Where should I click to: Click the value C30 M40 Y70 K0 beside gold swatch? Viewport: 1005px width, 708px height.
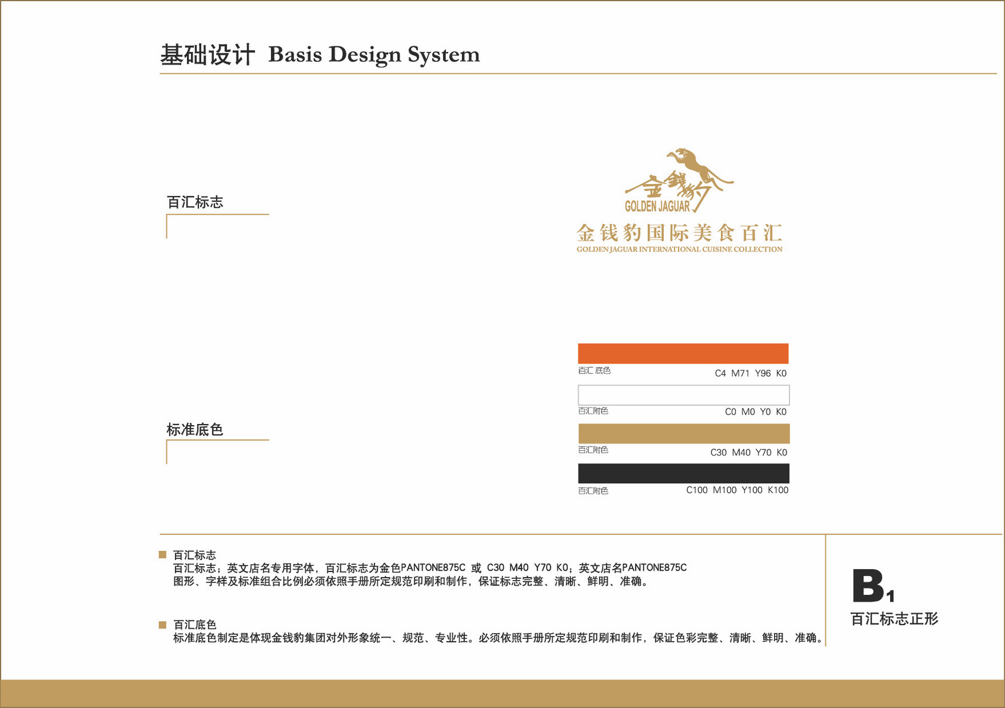(748, 453)
